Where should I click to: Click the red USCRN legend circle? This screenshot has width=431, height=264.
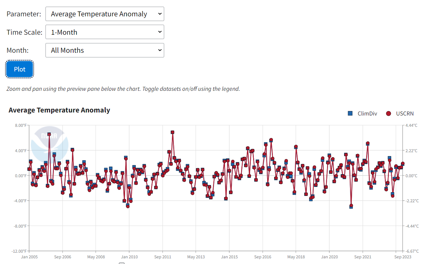[x=389, y=113]
